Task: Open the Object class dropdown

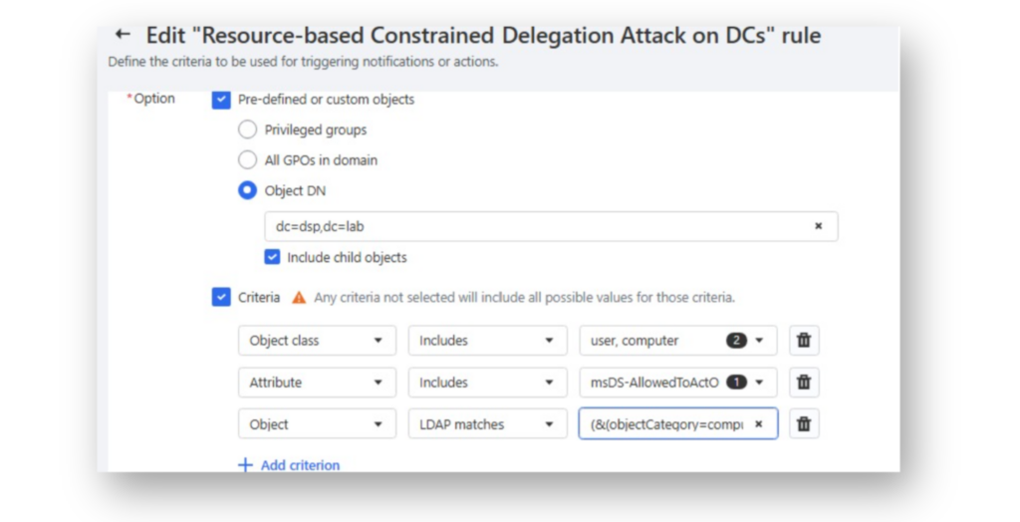Action: tap(317, 341)
